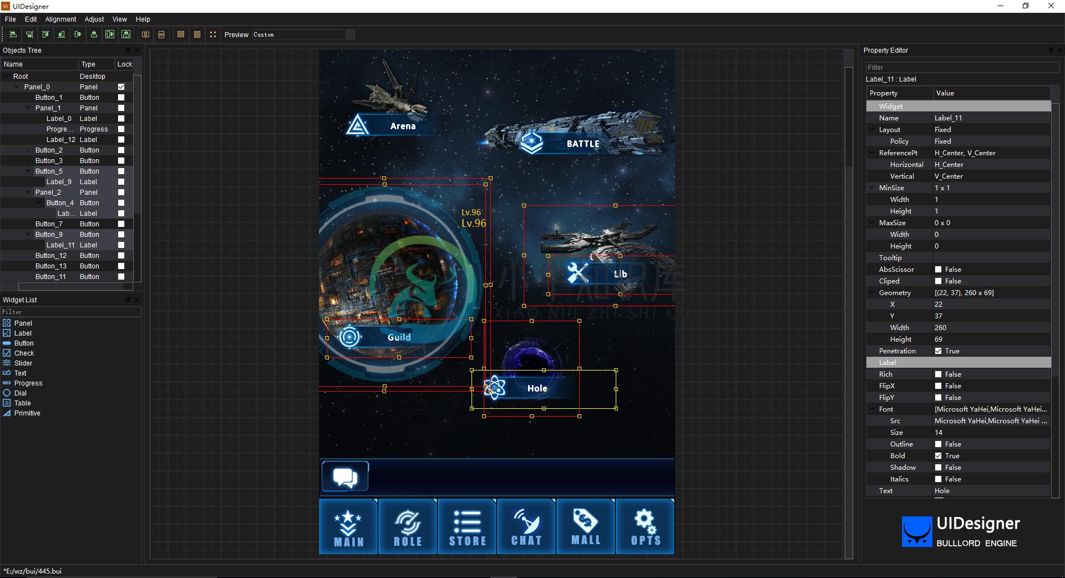The height and width of the screenshot is (578, 1065).
Task: Close the Widget List panel
Action: (x=137, y=300)
